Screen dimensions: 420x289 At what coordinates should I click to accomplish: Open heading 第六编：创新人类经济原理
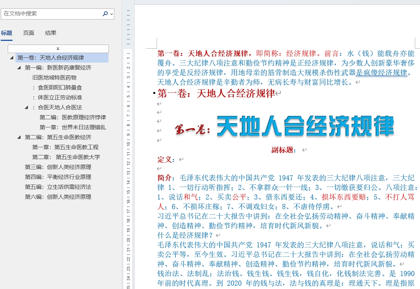(x=58, y=197)
